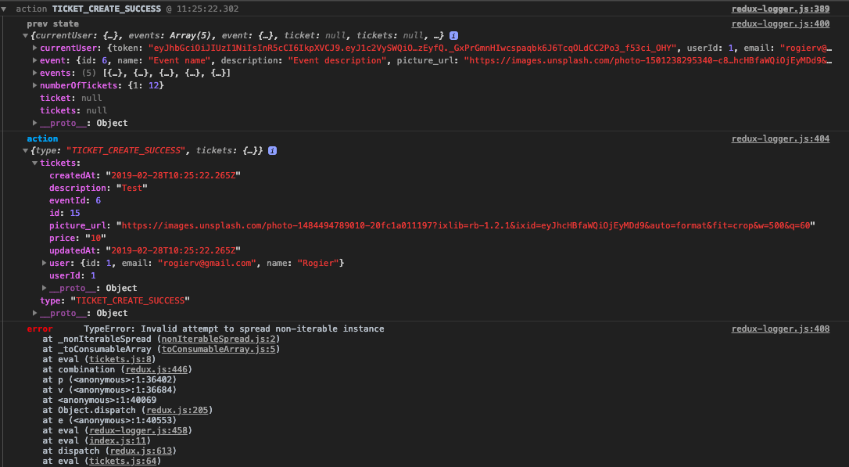Screen dimensions: 849x467
Task: Expand the event object with id 6
Action: (35, 61)
